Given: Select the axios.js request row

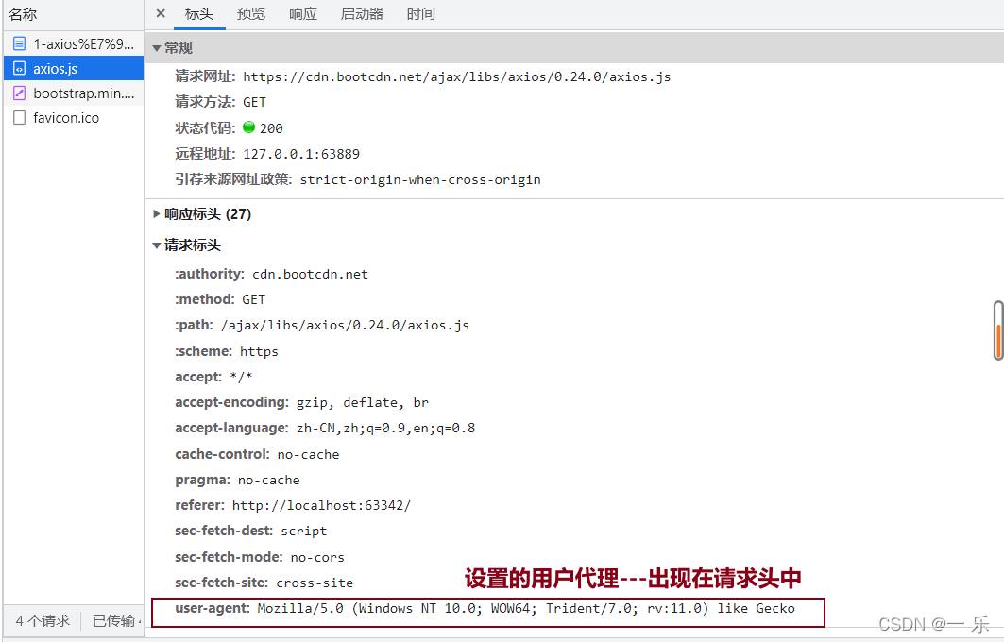Looking at the screenshot, I should pos(74,68).
